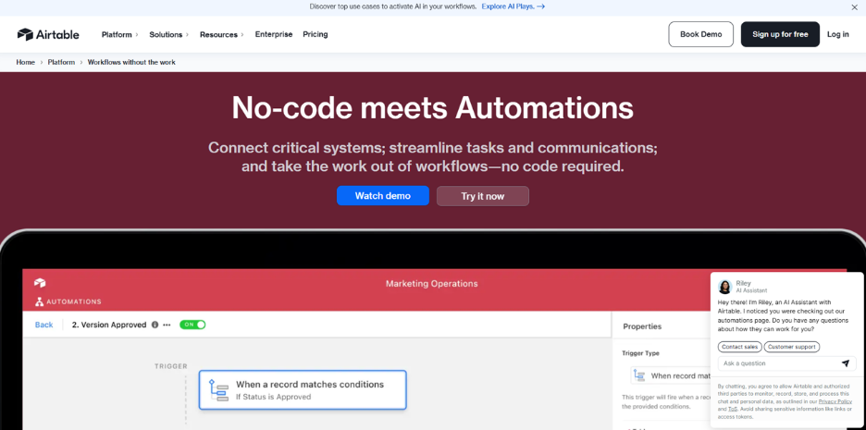Expand the Solutions menu
This screenshot has height=430, width=866.
(x=169, y=34)
